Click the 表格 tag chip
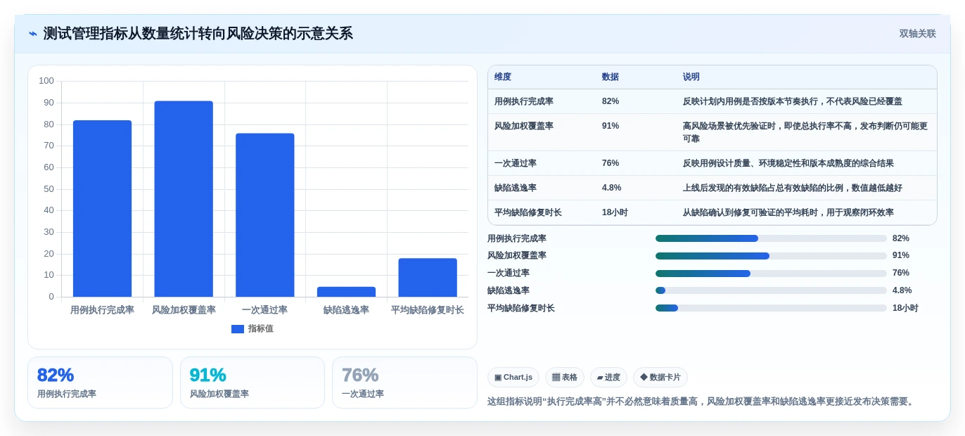 [x=565, y=378]
